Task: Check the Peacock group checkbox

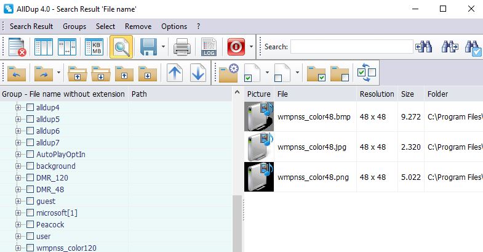Action: click(x=30, y=224)
